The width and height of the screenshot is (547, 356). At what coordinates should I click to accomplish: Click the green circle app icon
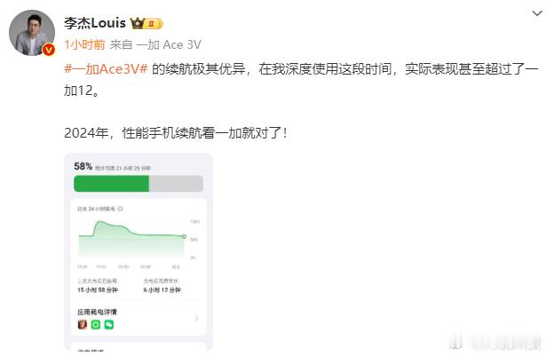[x=96, y=325]
